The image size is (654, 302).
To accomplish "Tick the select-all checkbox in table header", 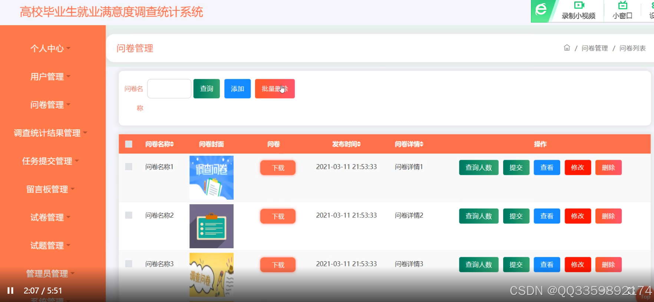I will pos(129,144).
